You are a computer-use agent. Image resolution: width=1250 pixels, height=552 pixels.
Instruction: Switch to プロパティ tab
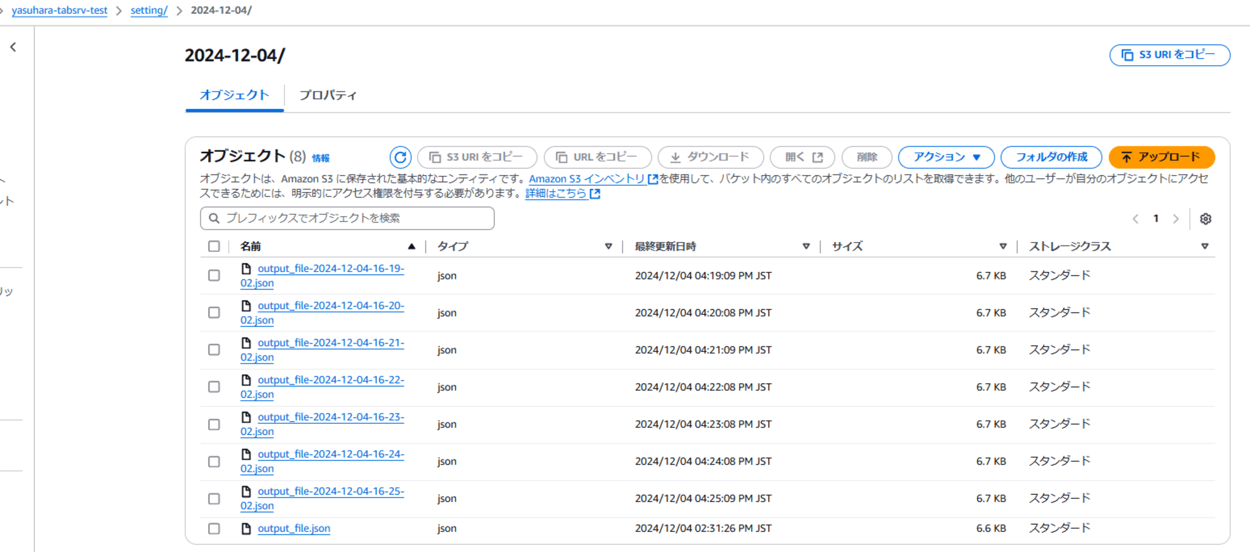pos(327,95)
